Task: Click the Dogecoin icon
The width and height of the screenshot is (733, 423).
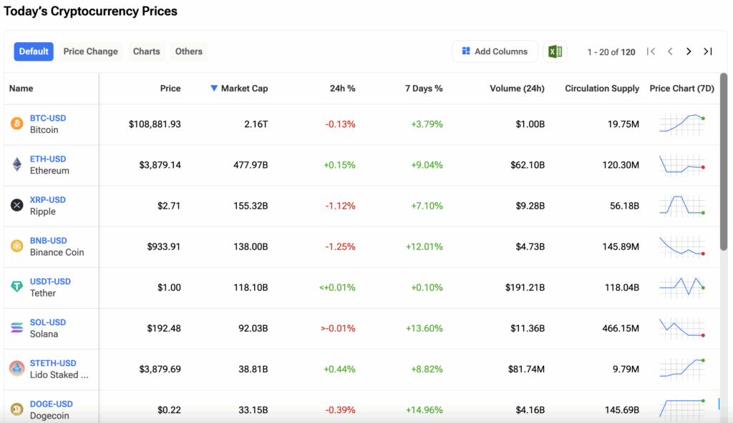Action: tap(16, 409)
